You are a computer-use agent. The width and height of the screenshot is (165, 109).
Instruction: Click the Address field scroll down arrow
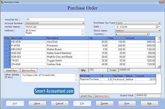tap(83, 34)
